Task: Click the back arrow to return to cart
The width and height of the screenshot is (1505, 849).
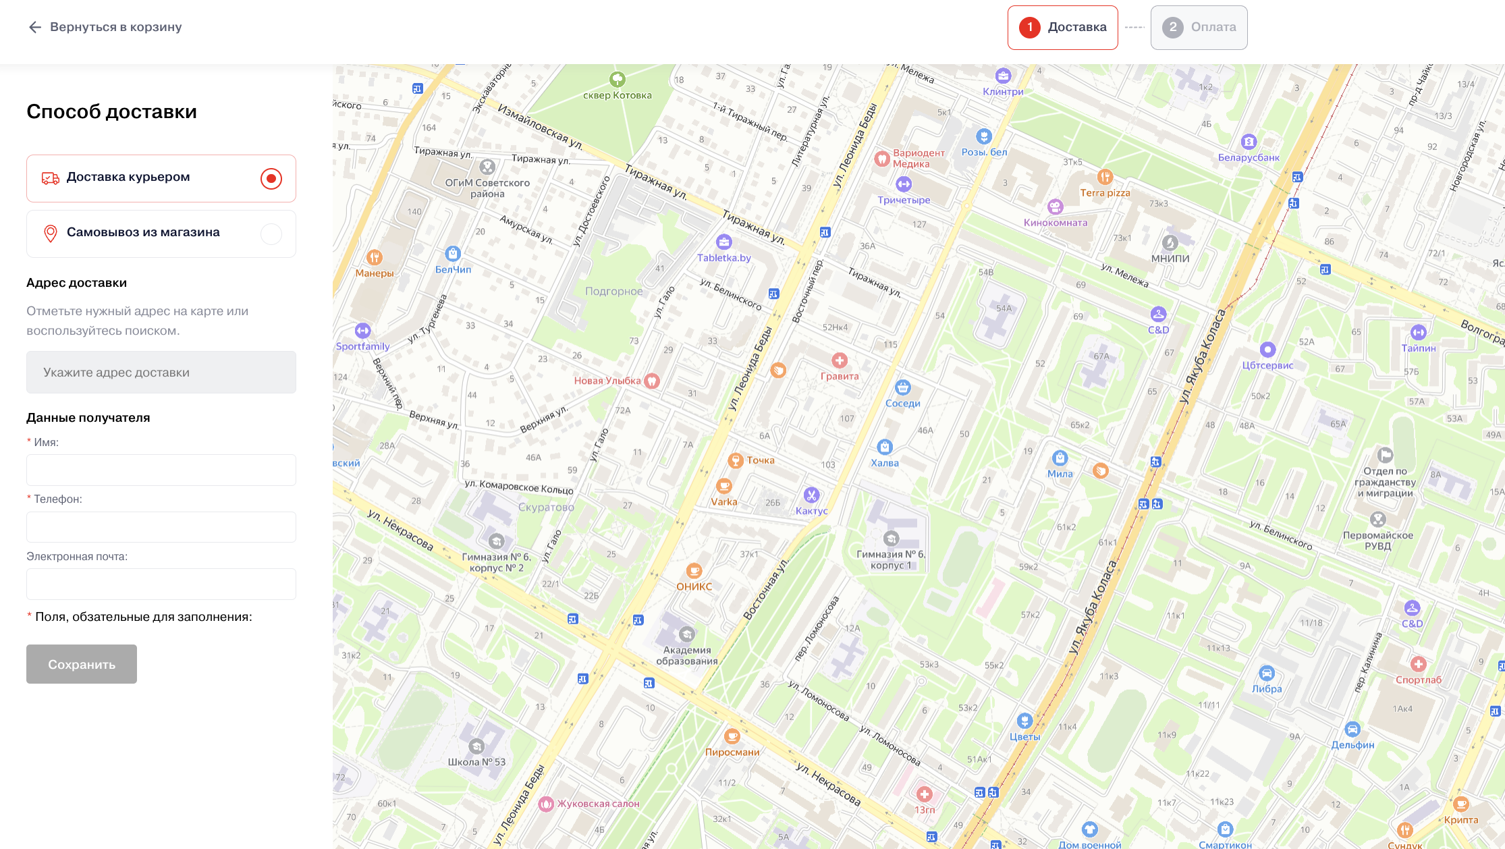Action: 35,27
